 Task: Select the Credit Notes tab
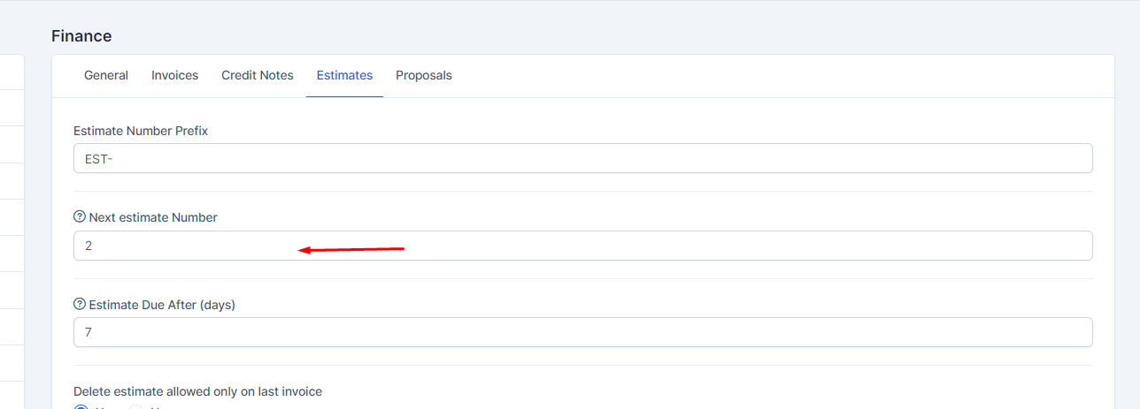pos(258,75)
